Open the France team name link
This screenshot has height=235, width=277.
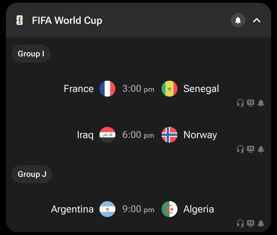tap(79, 89)
